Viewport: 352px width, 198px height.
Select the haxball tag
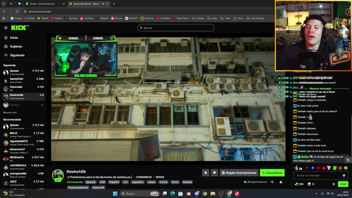click(187, 182)
